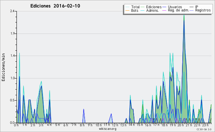This screenshot has height=132, width=215.
Task: Click the 14 h tick label
Action: [132, 125]
